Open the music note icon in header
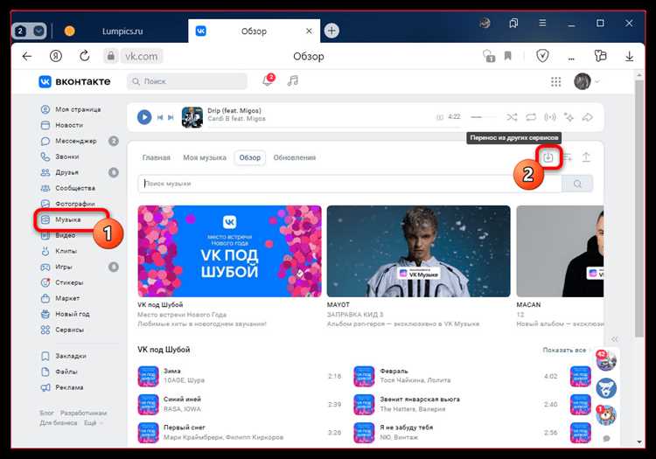Viewport: 656px width, 459px height. pos(293,81)
